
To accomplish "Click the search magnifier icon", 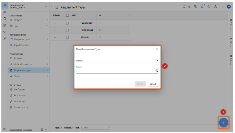I will (x=184, y=7).
